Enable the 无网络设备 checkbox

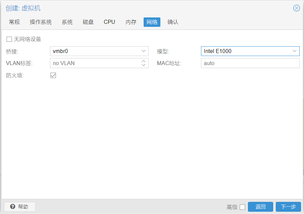[x=9, y=39]
